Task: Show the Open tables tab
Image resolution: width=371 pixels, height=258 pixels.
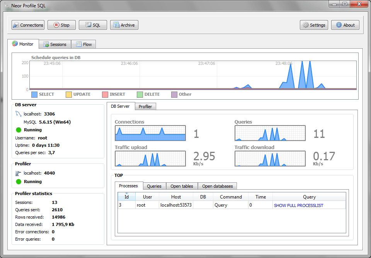Action: pos(182,186)
